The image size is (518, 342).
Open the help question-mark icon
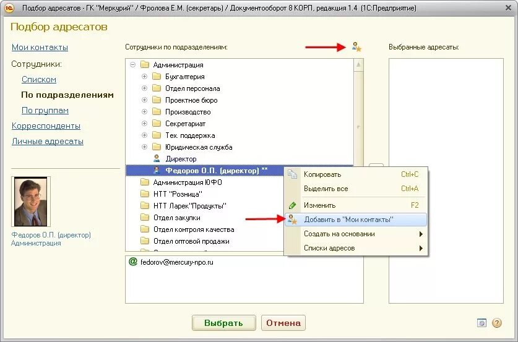tap(496, 323)
